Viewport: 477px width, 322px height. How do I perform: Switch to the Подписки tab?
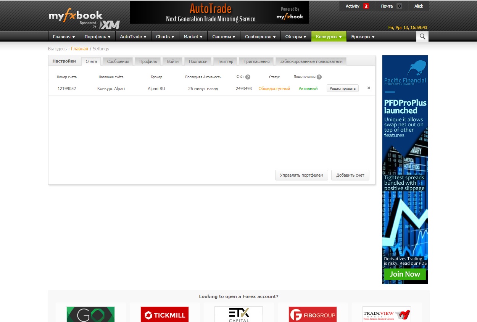(x=198, y=61)
